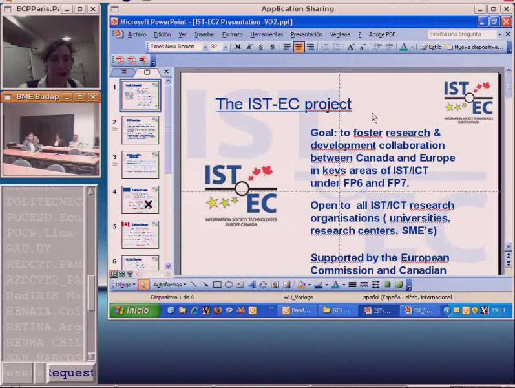Click the select objects arrow tool
Image resolution: width=515 pixels, height=388 pixels.
pyautogui.click(x=143, y=285)
